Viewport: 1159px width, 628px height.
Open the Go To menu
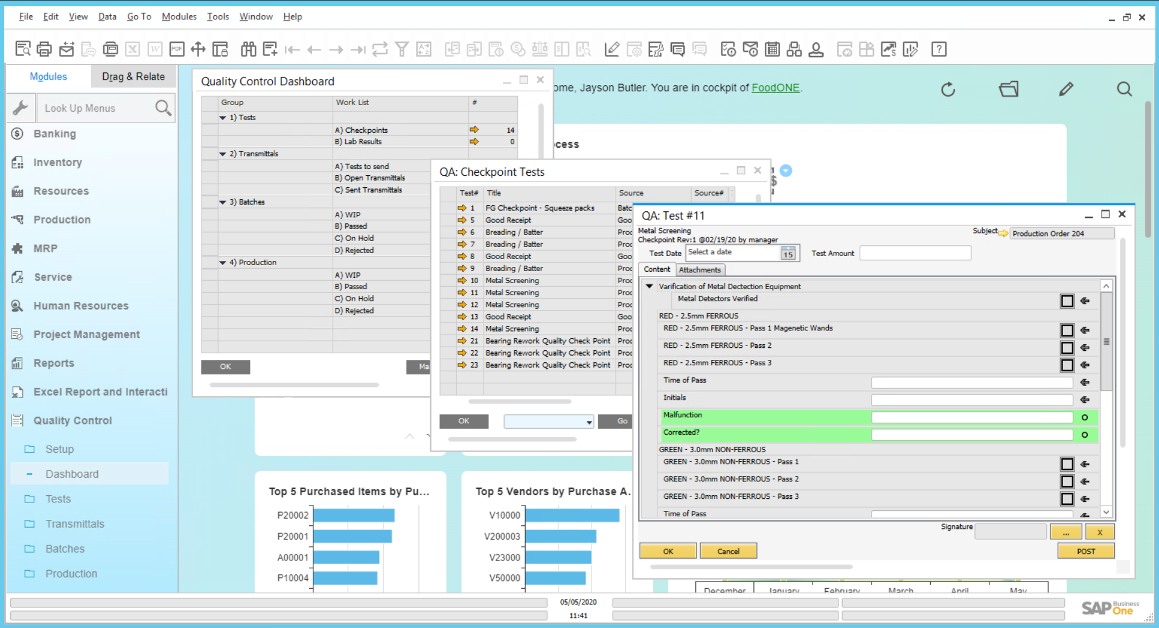(x=139, y=17)
